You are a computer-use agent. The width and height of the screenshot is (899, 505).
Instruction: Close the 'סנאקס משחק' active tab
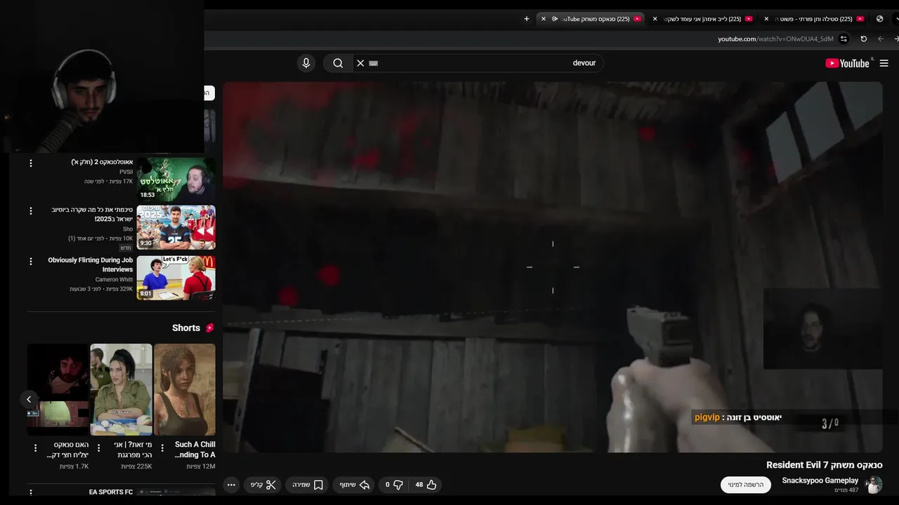543,19
